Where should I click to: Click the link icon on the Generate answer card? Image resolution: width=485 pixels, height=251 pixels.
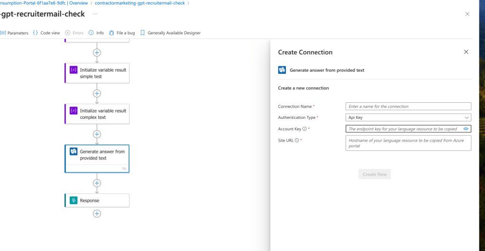point(124,169)
